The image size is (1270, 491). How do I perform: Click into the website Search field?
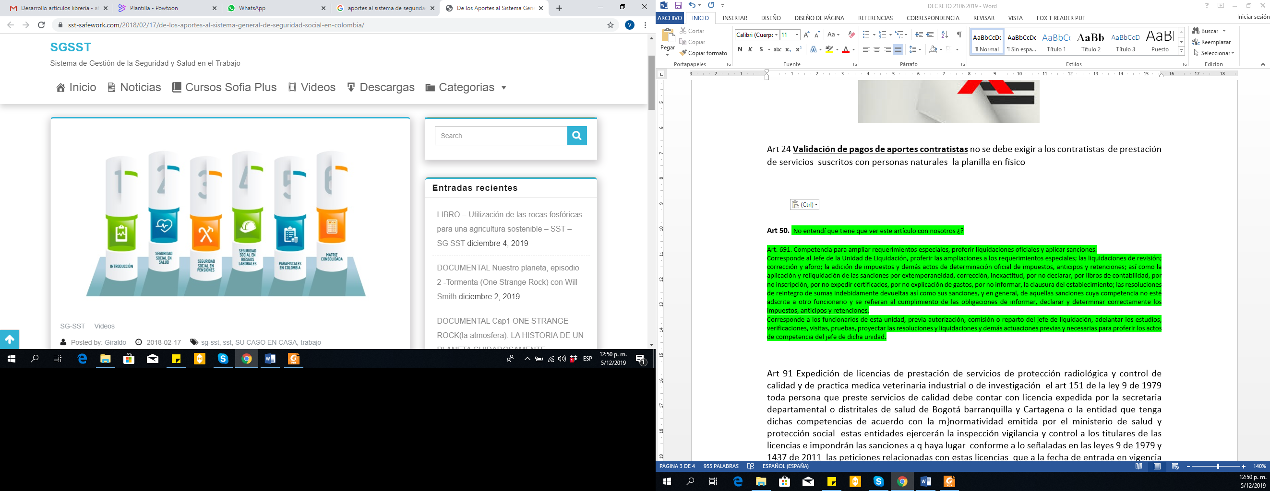(x=501, y=136)
